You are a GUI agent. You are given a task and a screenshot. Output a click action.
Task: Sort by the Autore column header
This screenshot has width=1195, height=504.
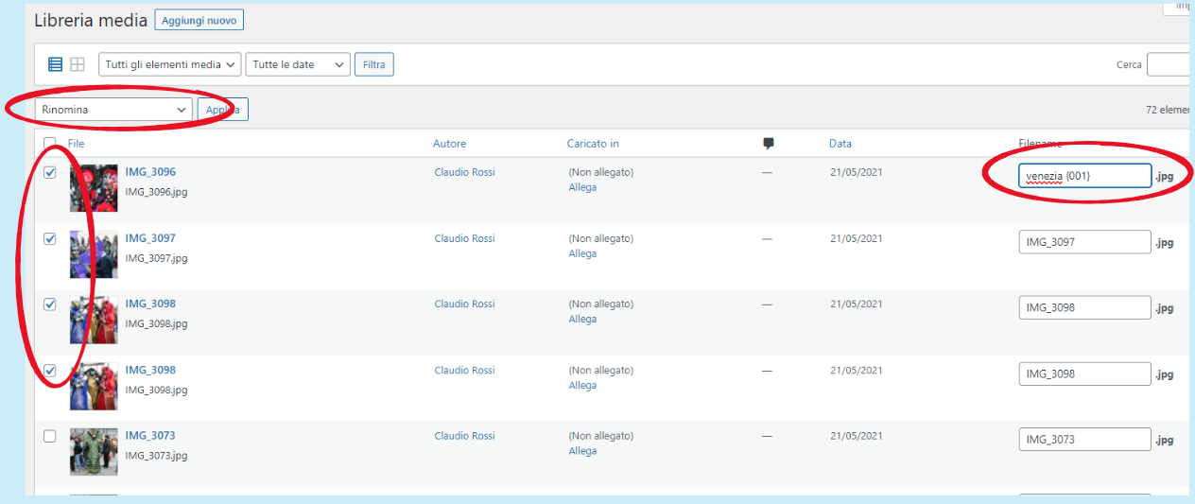tap(449, 144)
